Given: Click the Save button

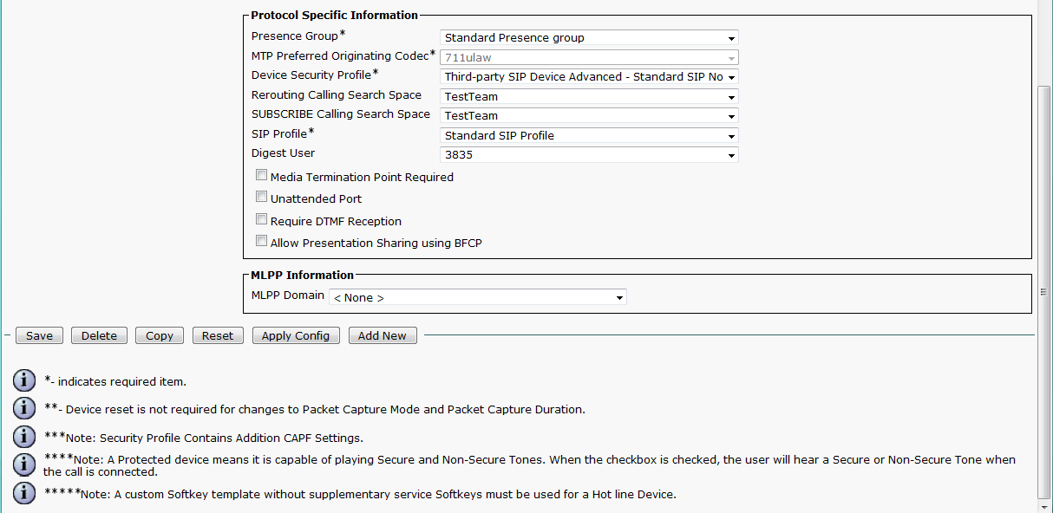Looking at the screenshot, I should pyautogui.click(x=39, y=336).
